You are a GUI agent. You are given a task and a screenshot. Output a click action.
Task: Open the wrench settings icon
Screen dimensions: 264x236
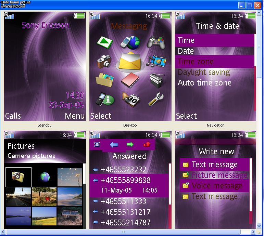(x=156, y=99)
